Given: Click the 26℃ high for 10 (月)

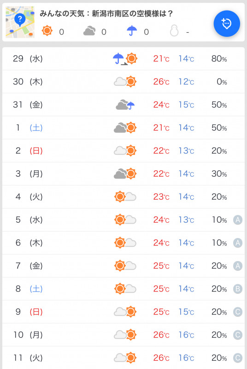Looking at the screenshot, I should point(161,335).
